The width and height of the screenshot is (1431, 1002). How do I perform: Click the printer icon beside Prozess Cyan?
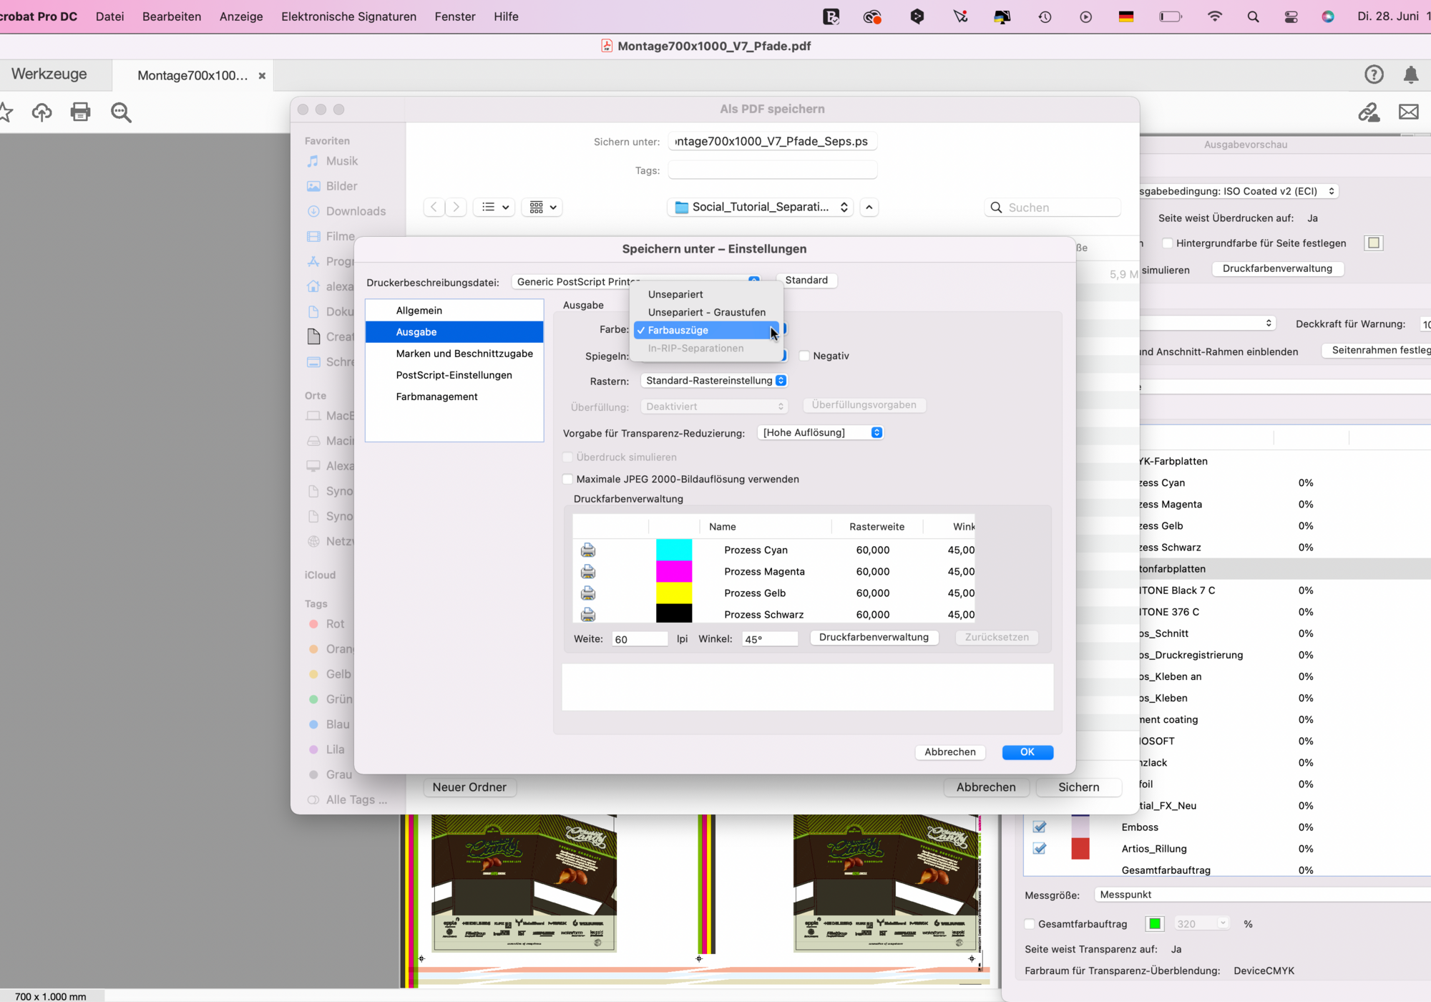point(588,550)
